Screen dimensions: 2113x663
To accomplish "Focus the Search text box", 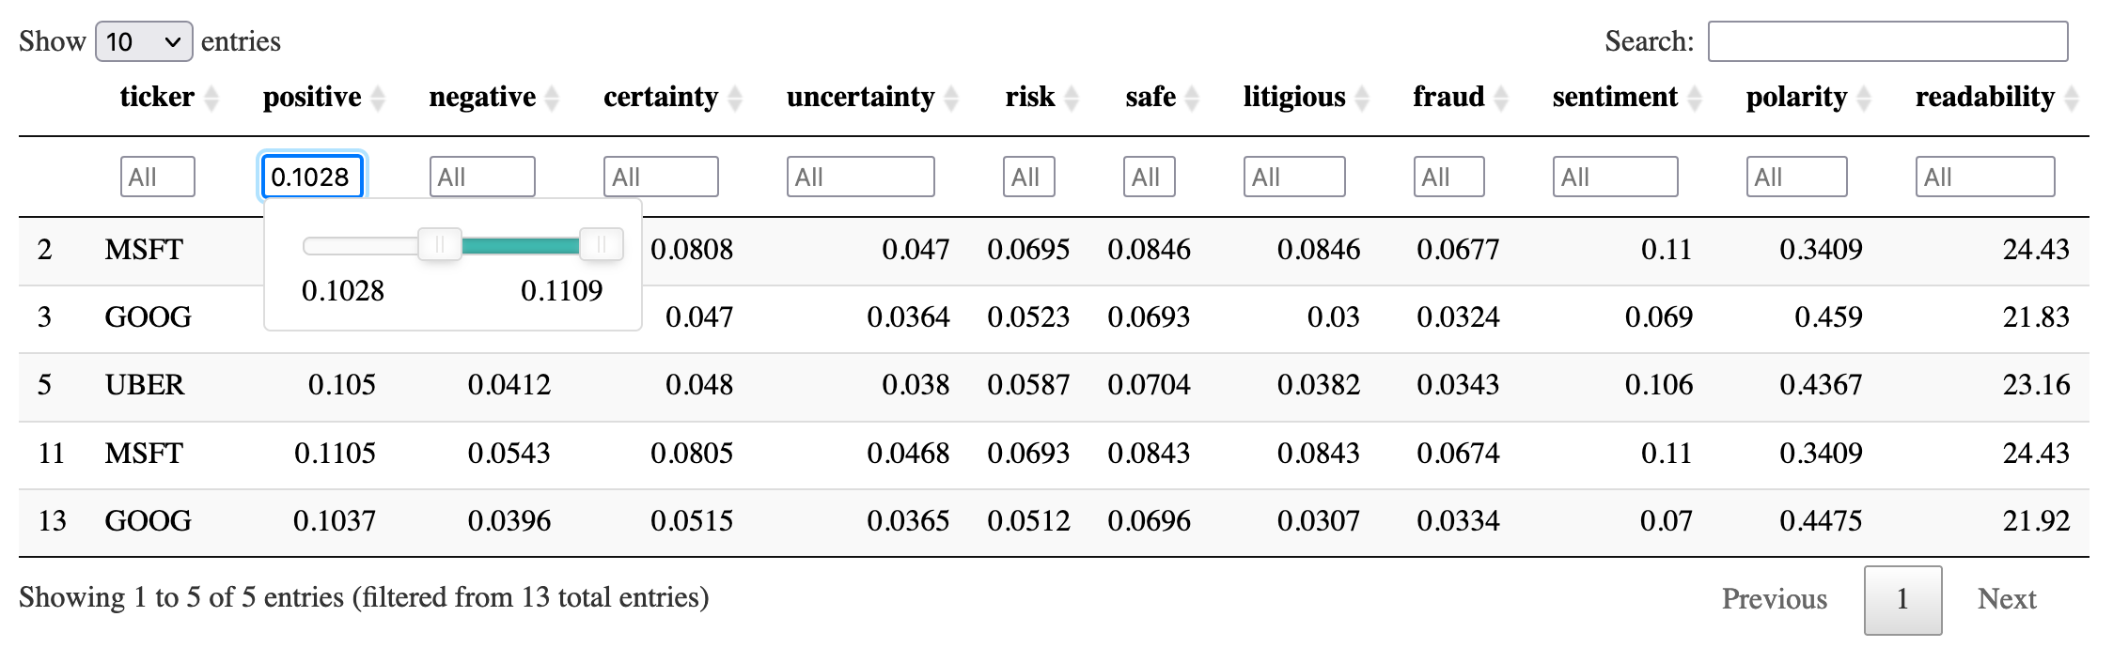I will point(1887,41).
